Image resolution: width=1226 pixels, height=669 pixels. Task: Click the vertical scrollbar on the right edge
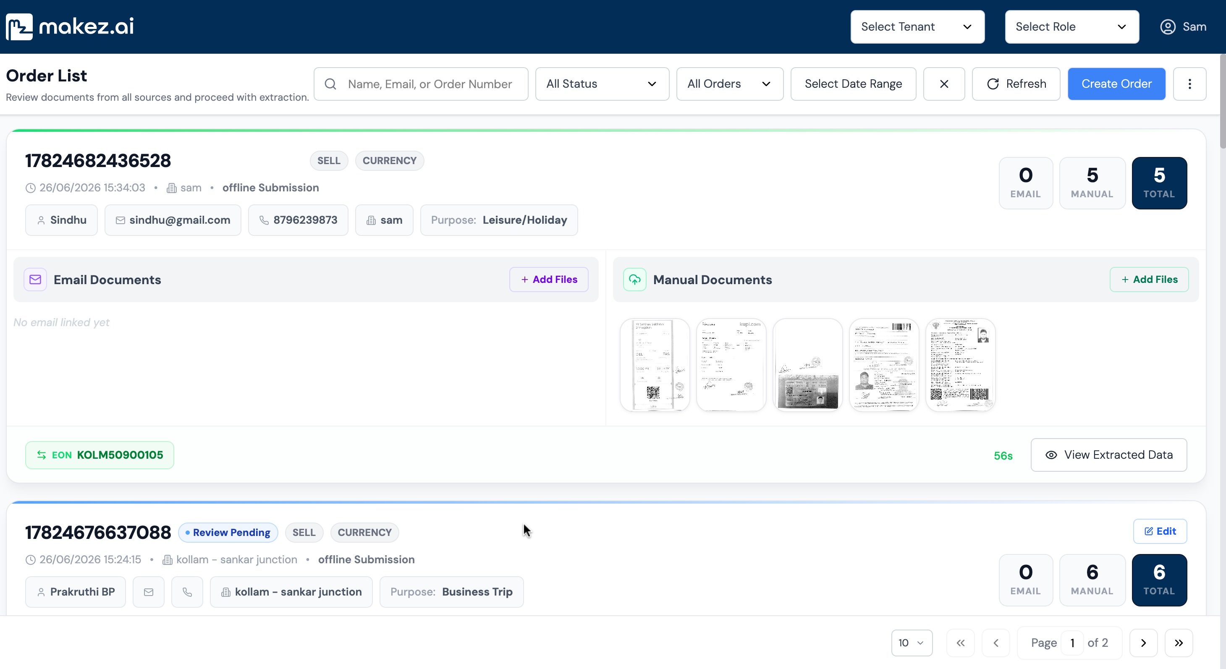coord(1223,101)
